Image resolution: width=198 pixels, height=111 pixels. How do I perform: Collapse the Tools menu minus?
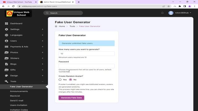coord(43,81)
